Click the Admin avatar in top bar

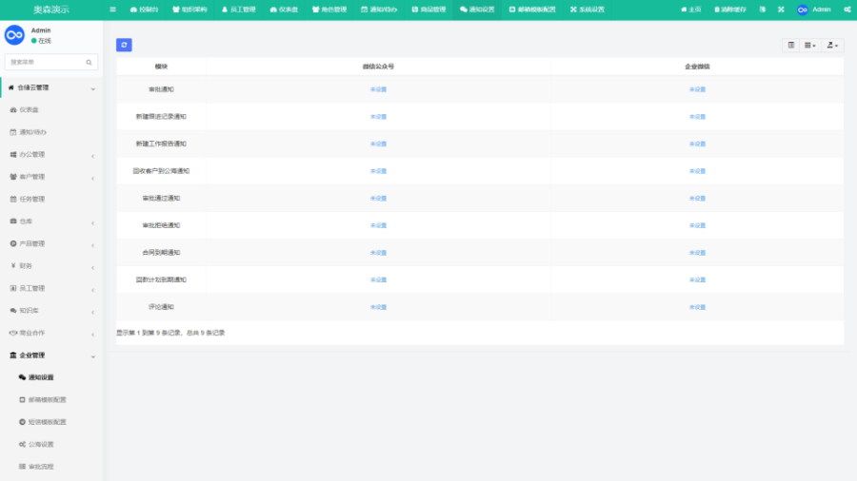tap(803, 10)
